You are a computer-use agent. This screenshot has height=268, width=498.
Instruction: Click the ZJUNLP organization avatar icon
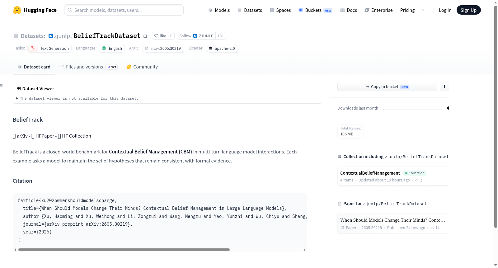[195, 36]
